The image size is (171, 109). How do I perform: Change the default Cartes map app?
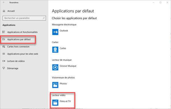(x=59, y=50)
